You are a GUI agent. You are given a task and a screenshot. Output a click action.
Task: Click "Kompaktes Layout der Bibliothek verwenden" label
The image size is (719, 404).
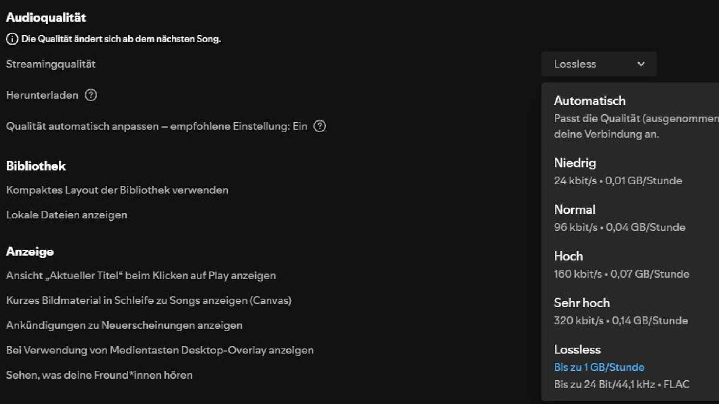click(x=117, y=190)
